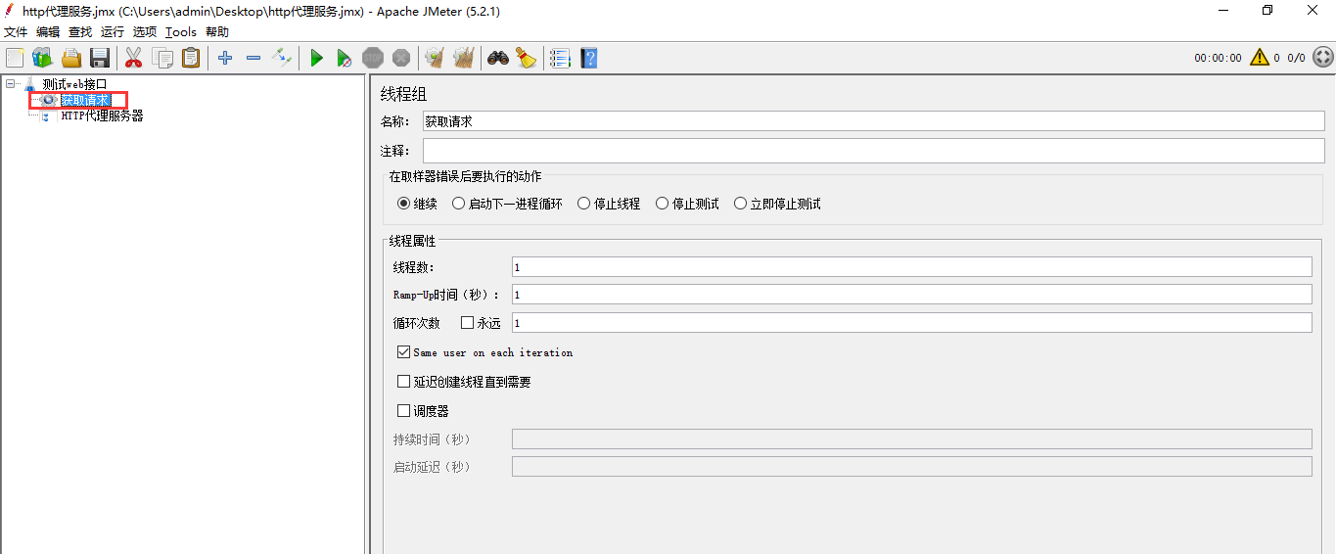Click the Help question mark icon
Image resolution: width=1336 pixels, height=554 pixels.
click(589, 58)
